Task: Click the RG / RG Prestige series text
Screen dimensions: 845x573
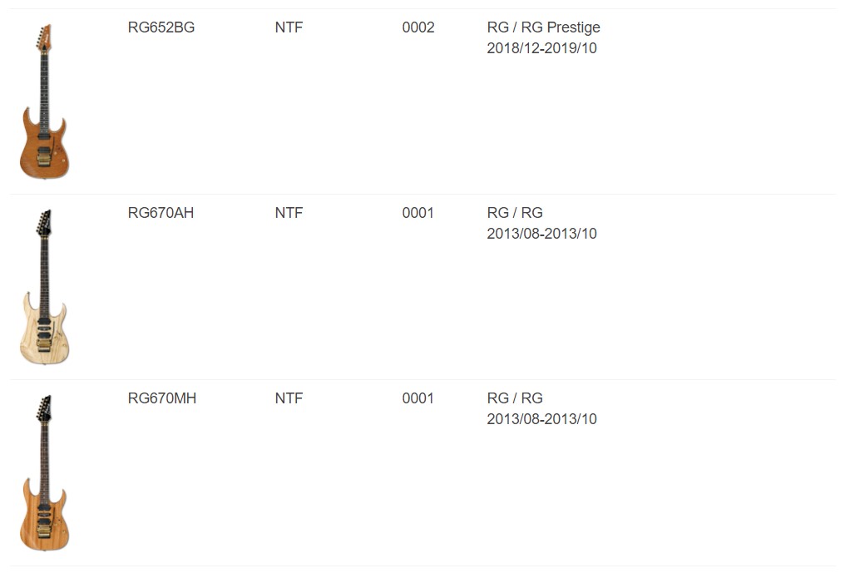Action: pyautogui.click(x=543, y=27)
